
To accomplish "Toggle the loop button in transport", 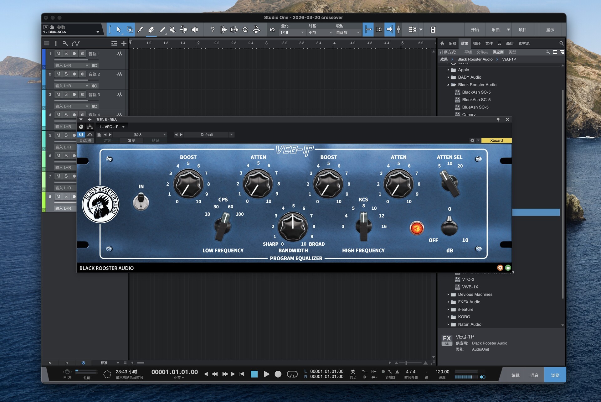I will [292, 374].
